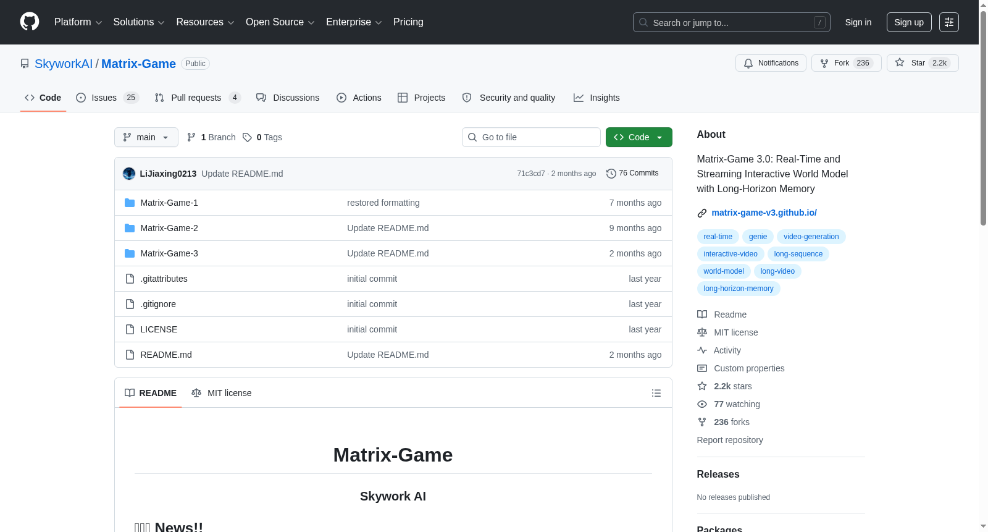Click the Sign in link
The width and height of the screenshot is (988, 532).
point(858,22)
